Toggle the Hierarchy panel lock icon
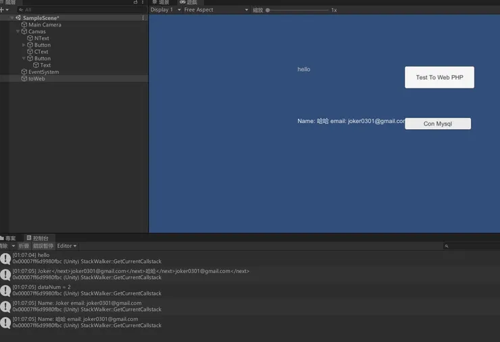Screen dimensions: 500x342 coord(135,2)
